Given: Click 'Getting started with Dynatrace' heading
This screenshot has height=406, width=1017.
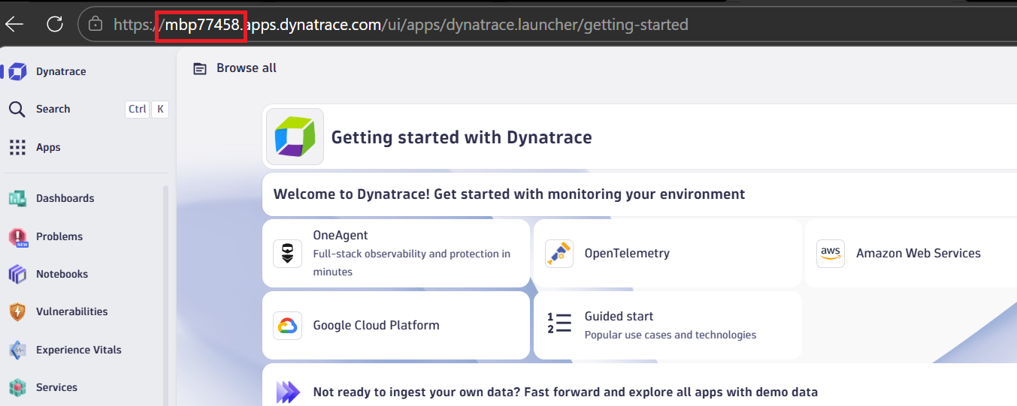Looking at the screenshot, I should pos(462,137).
